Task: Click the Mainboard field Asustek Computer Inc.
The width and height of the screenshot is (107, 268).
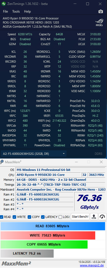Action: (x=60, y=190)
